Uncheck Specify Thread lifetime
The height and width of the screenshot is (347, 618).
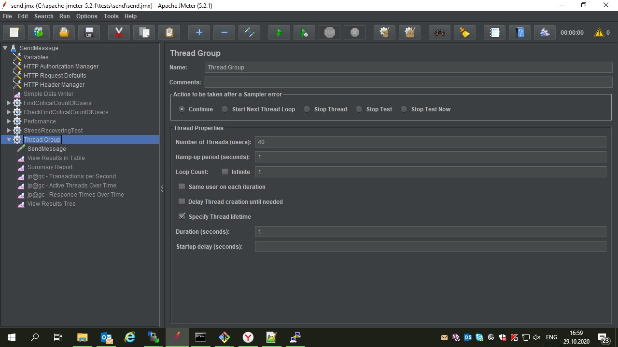coord(182,217)
